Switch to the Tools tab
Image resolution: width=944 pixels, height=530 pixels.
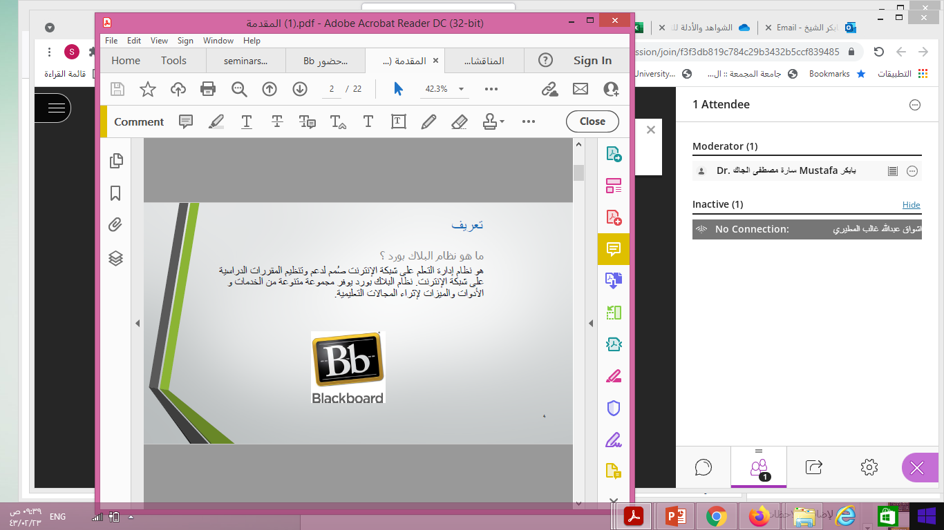tap(174, 61)
